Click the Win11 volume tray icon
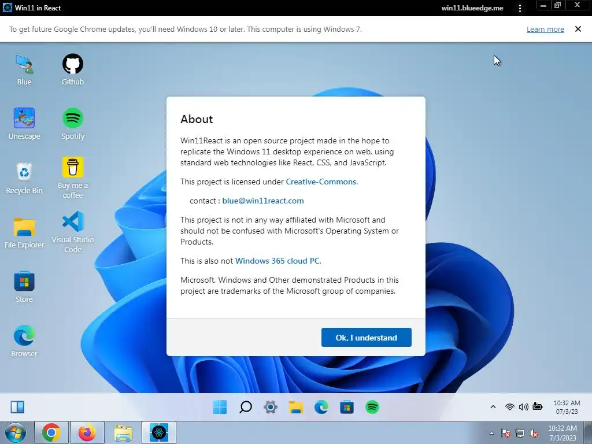This screenshot has height=444, width=592. click(x=523, y=406)
